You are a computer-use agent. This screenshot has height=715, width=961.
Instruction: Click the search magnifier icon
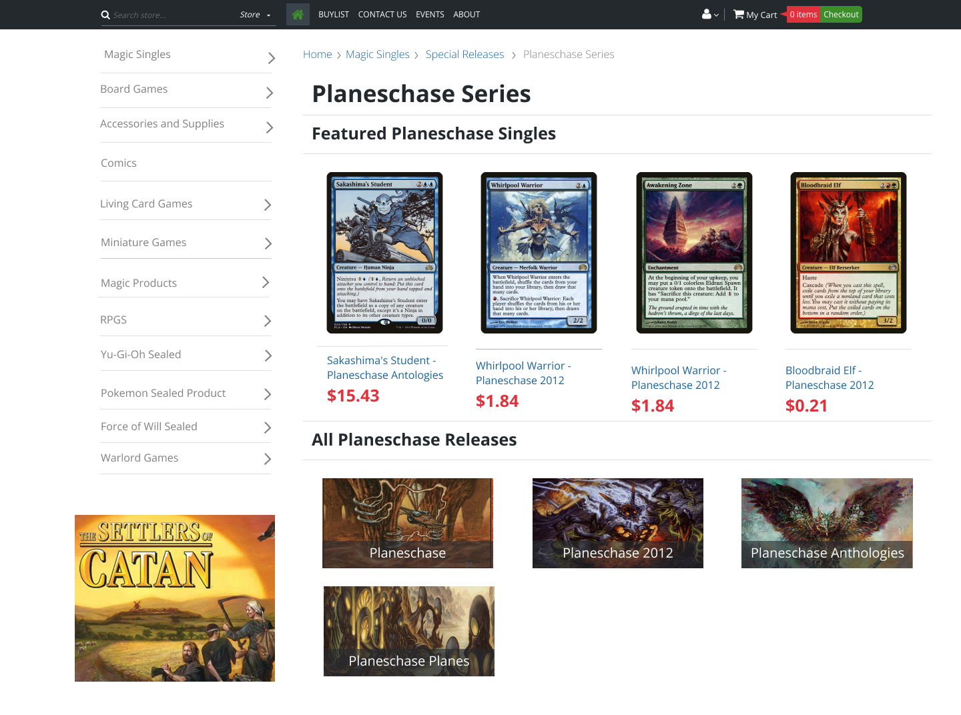click(105, 15)
